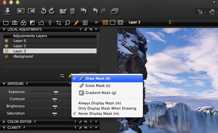
Task: Open the Composition crop tool tab
Action: (59, 23)
